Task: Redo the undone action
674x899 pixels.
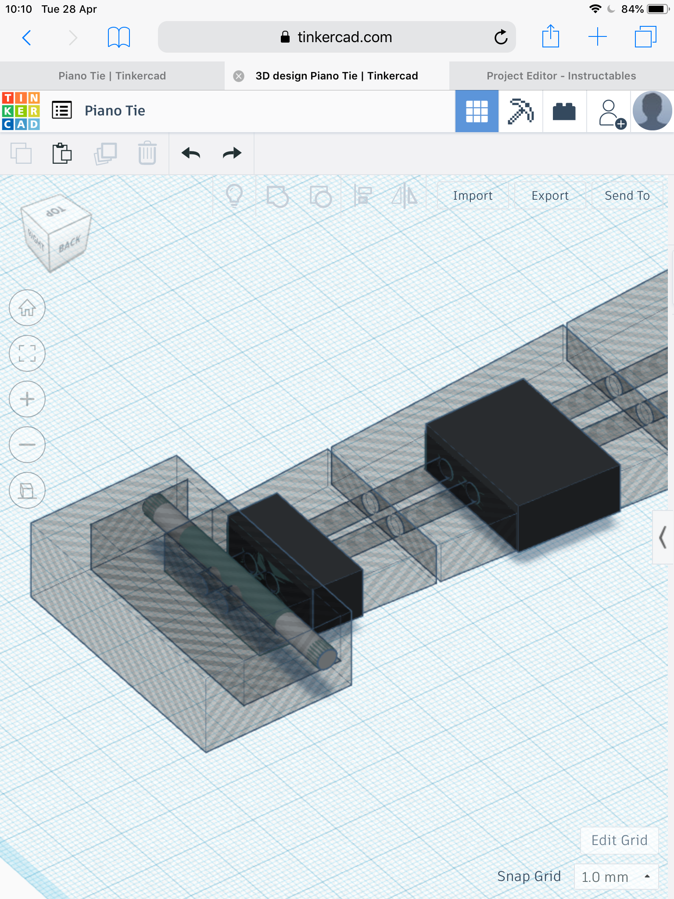Action: pyautogui.click(x=232, y=153)
